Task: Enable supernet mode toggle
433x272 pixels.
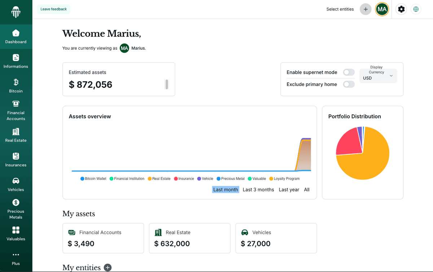Action: (x=349, y=72)
